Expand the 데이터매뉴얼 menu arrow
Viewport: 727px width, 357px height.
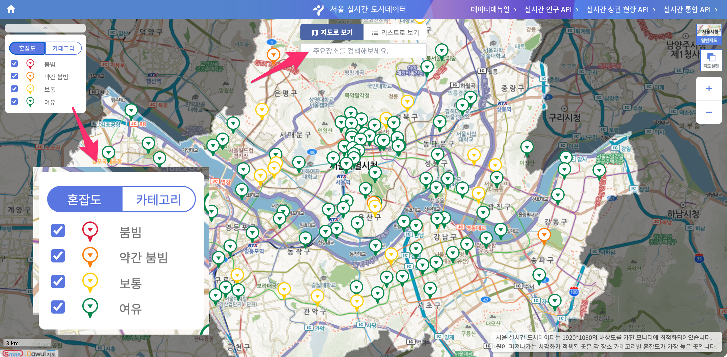[515, 10]
